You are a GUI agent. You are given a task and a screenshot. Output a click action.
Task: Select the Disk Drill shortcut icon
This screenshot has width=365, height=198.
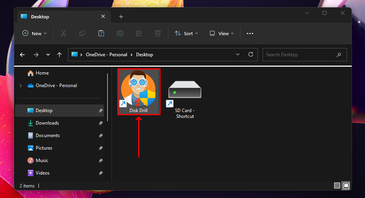139,92
